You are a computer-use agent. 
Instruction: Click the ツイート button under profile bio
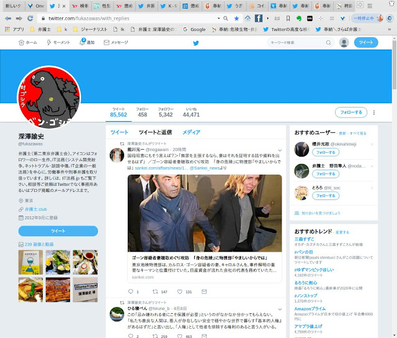[58, 231]
